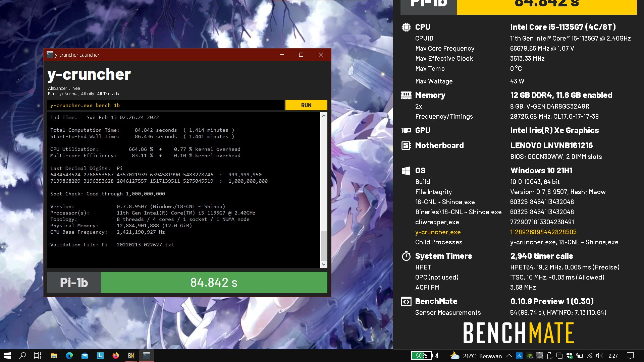Viewport: 644px width, 362px height.
Task: Click the y-cruncher Launcher title bar icon
Action: click(x=50, y=55)
